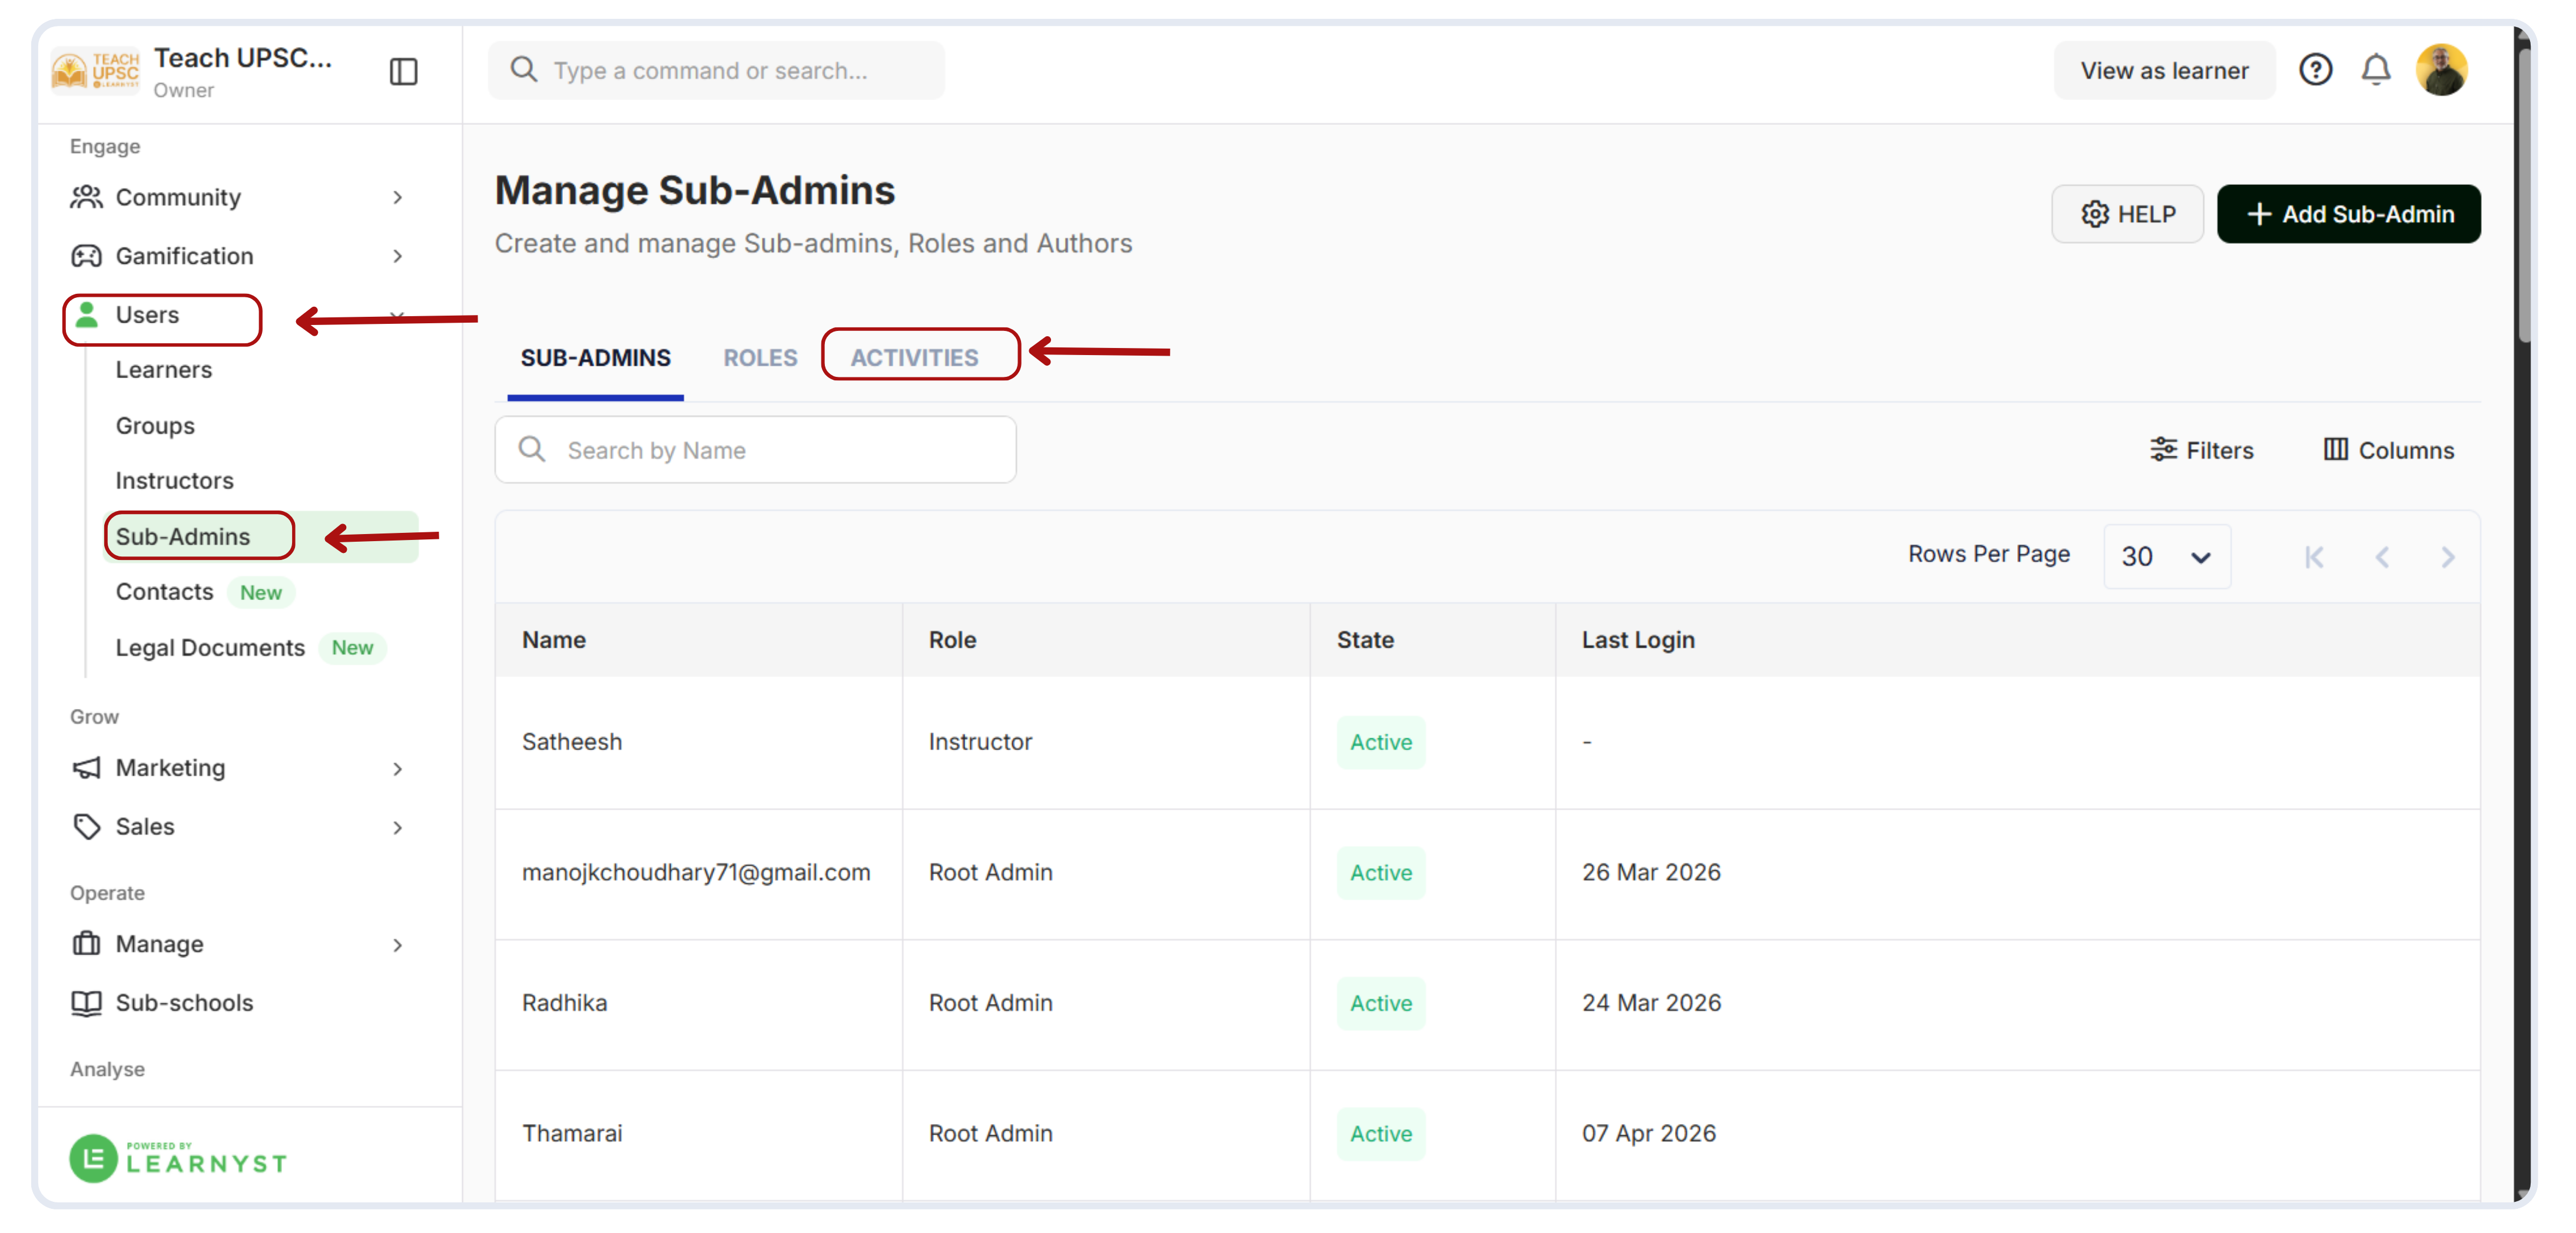The image size is (2576, 1233).
Task: Expand the Manage menu chevron
Action: coord(398,945)
